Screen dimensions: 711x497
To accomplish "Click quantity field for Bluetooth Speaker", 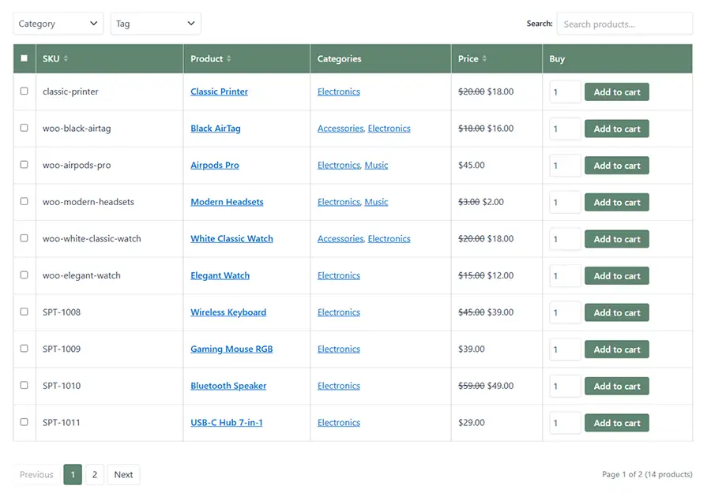I will (565, 386).
